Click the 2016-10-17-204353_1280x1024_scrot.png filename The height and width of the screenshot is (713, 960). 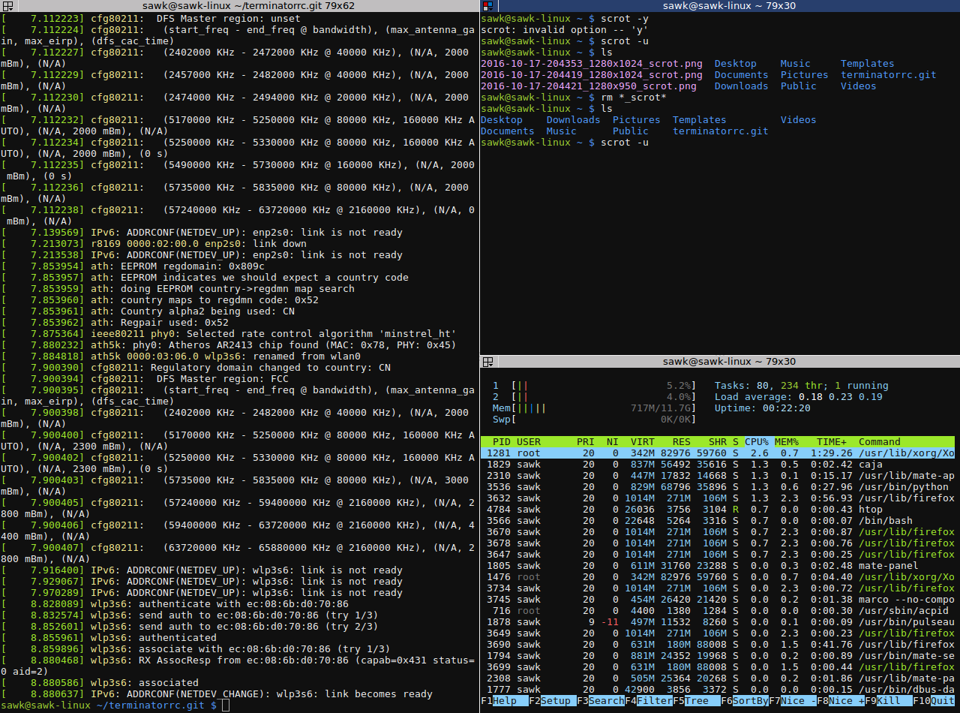pos(592,64)
